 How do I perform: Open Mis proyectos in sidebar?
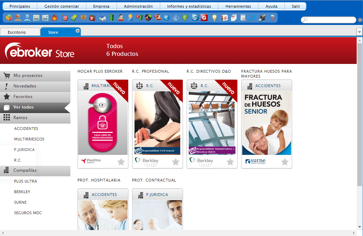coord(35,76)
